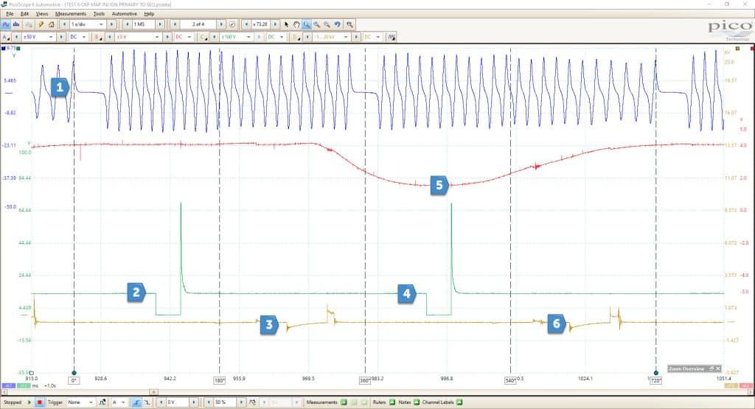Open the Channel C ±100 V range dropdown
This screenshot has height=409, width=755.
(x=237, y=37)
